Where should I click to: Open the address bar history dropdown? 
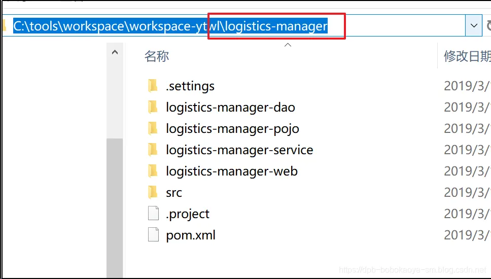(x=474, y=25)
